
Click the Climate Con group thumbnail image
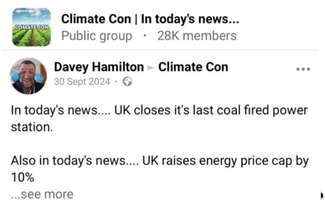[31, 27]
